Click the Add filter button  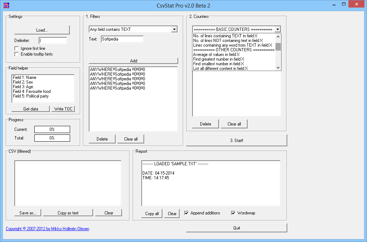133,61
